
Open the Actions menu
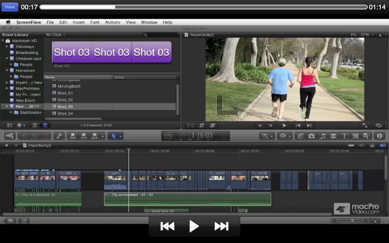(112, 22)
